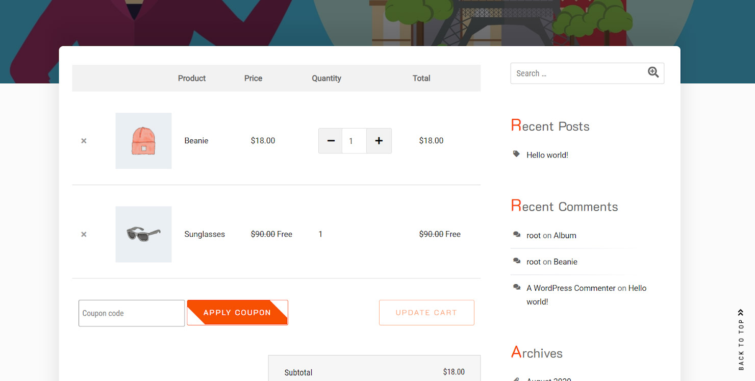The height and width of the screenshot is (381, 755).
Task: Click the search magnifier icon
Action: tap(653, 73)
